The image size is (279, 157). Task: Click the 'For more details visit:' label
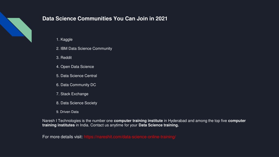click(63, 137)
